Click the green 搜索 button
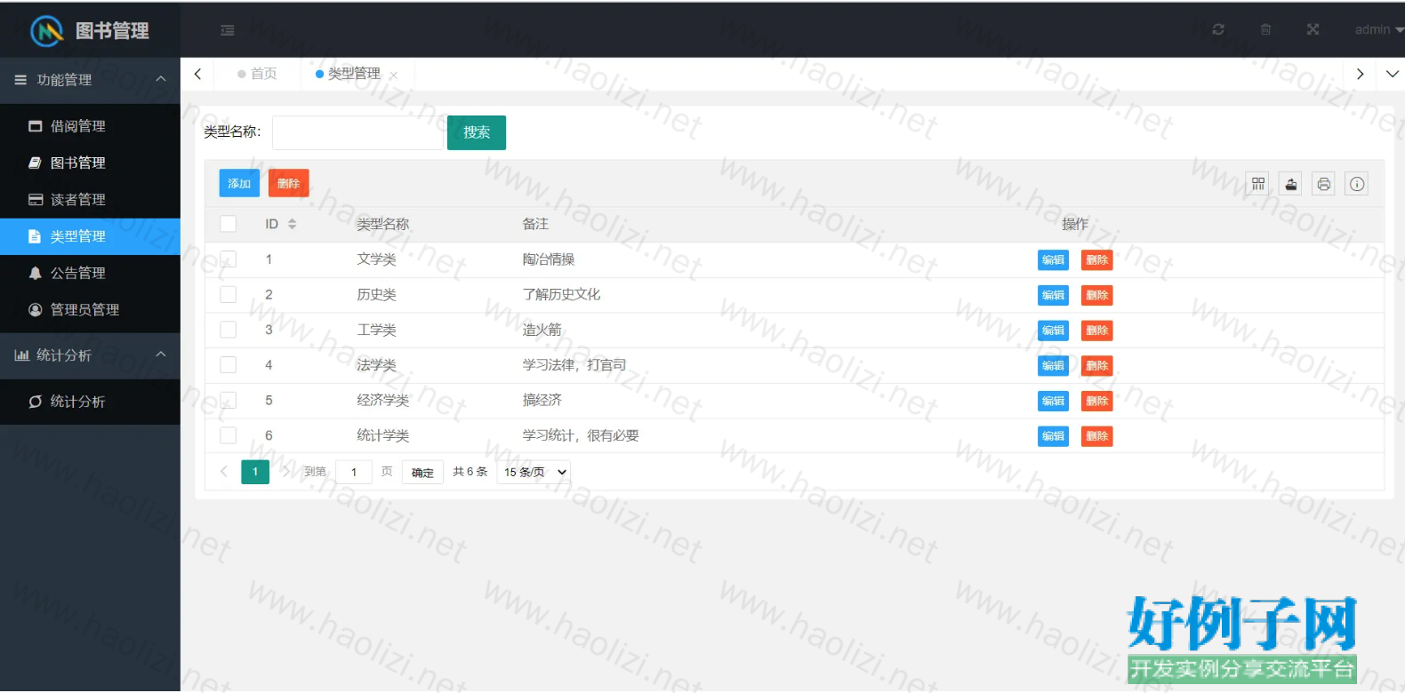Image resolution: width=1405 pixels, height=693 pixels. coord(476,132)
